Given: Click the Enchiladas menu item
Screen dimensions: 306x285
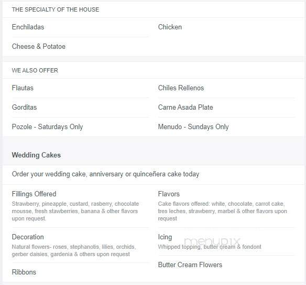Looking at the screenshot, I should (28, 27).
